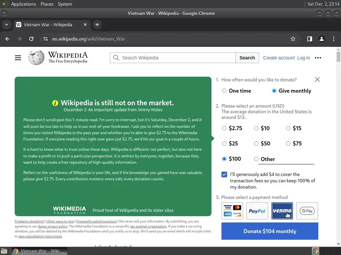Uncheck the cover transaction fees checkbox
The width and height of the screenshot is (341, 255).
click(x=224, y=174)
